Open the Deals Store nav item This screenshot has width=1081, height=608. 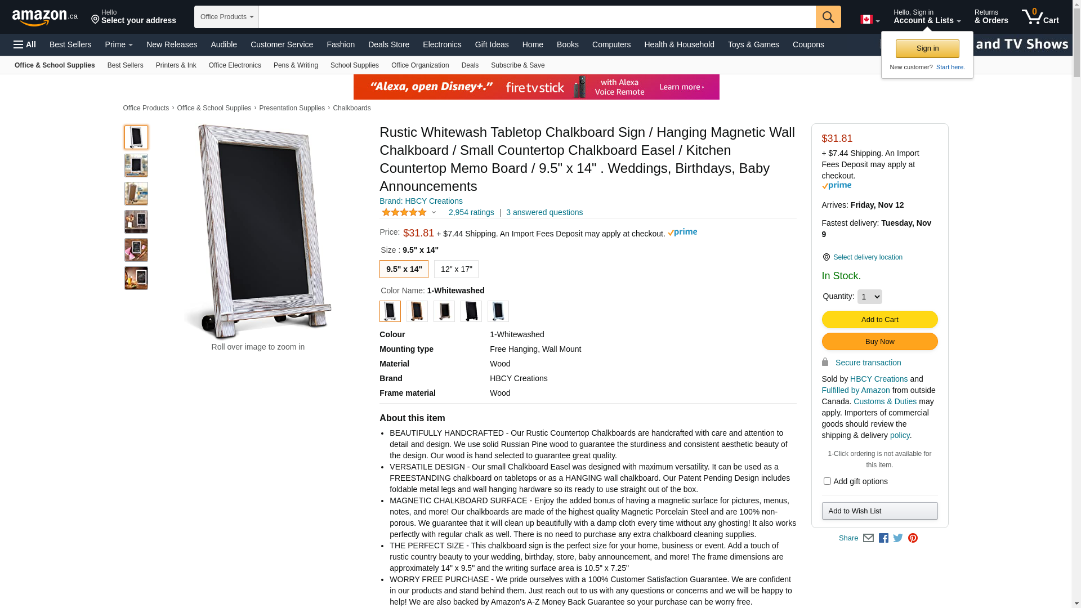(388, 44)
